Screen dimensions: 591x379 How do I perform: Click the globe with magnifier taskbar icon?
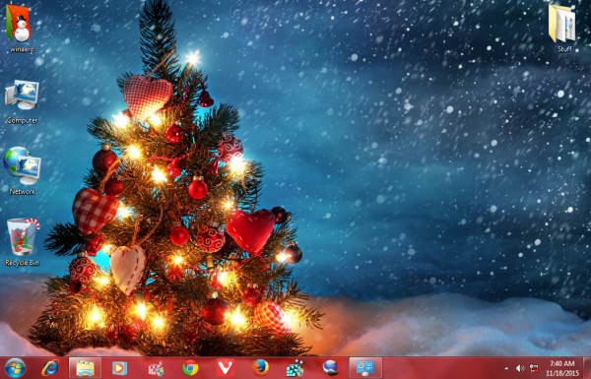(x=330, y=368)
